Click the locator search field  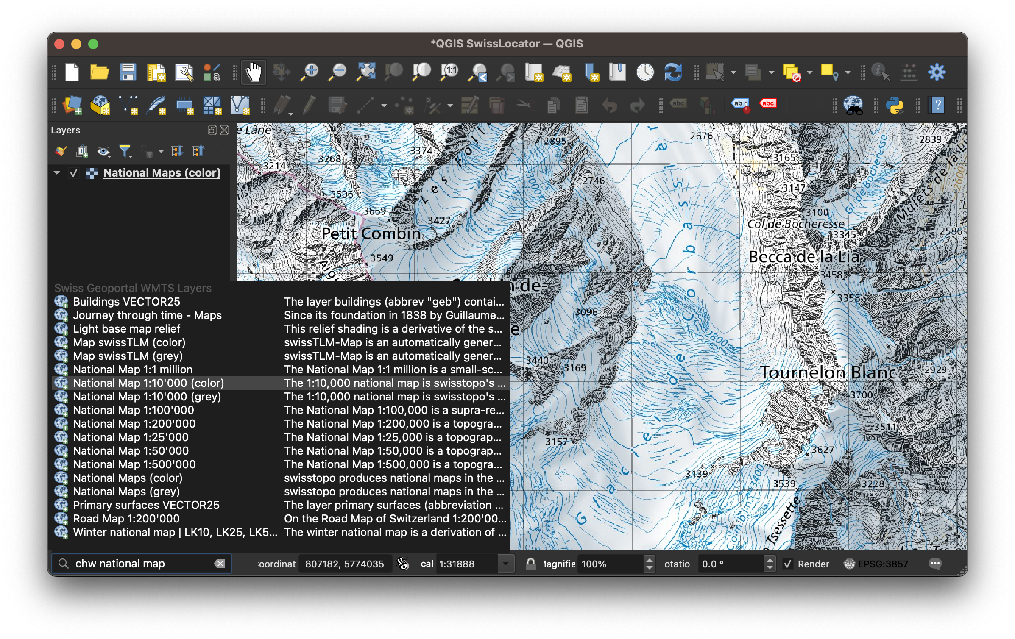(142, 564)
